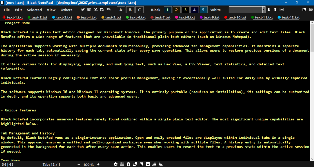Click the '- Unique Features' heading line
Image resolution: width=314 pixels, height=167 pixels.
click(18, 110)
